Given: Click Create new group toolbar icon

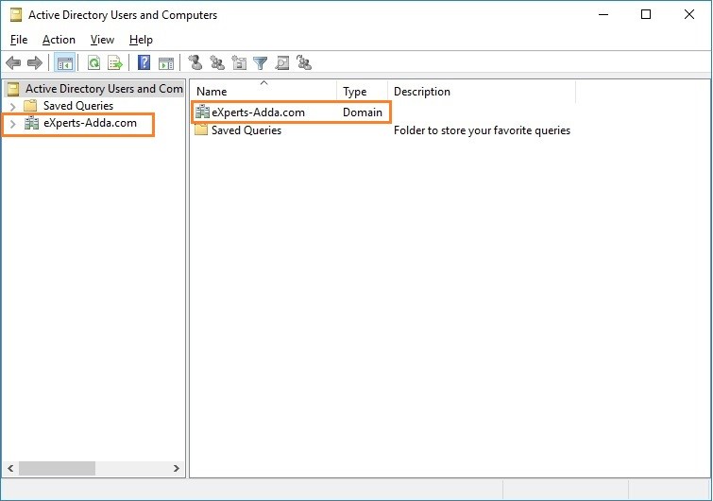Looking at the screenshot, I should pyautogui.click(x=217, y=62).
